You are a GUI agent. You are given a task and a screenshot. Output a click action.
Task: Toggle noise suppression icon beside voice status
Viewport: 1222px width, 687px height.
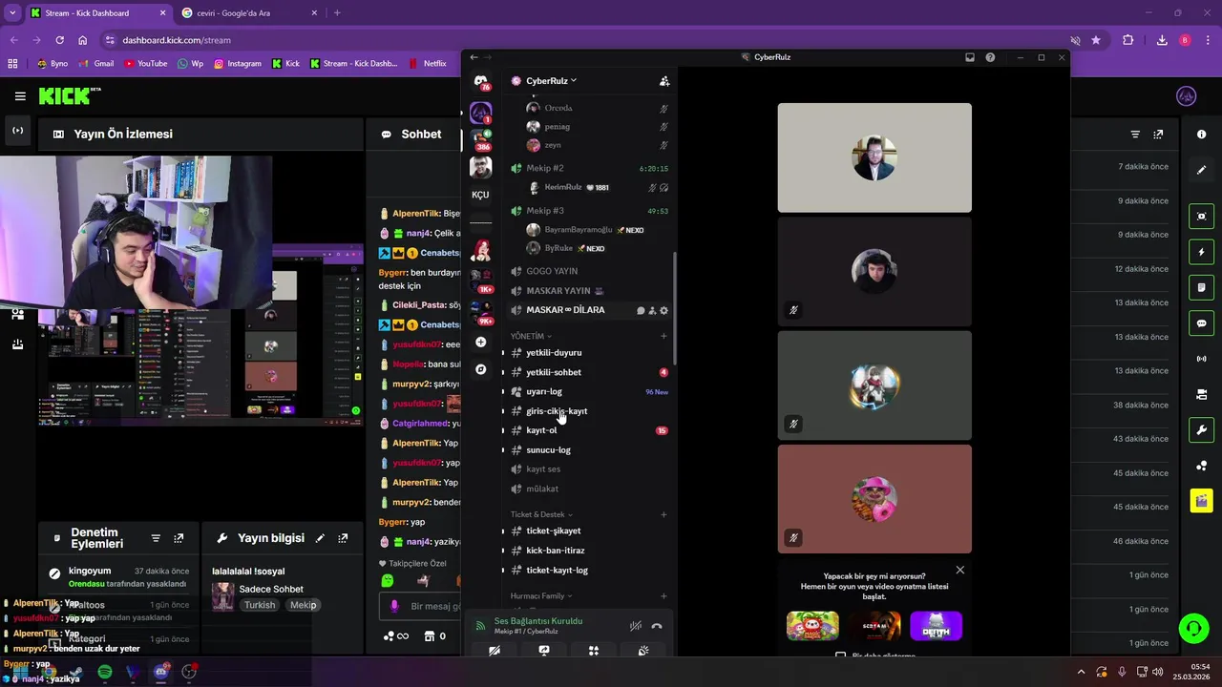(x=635, y=626)
